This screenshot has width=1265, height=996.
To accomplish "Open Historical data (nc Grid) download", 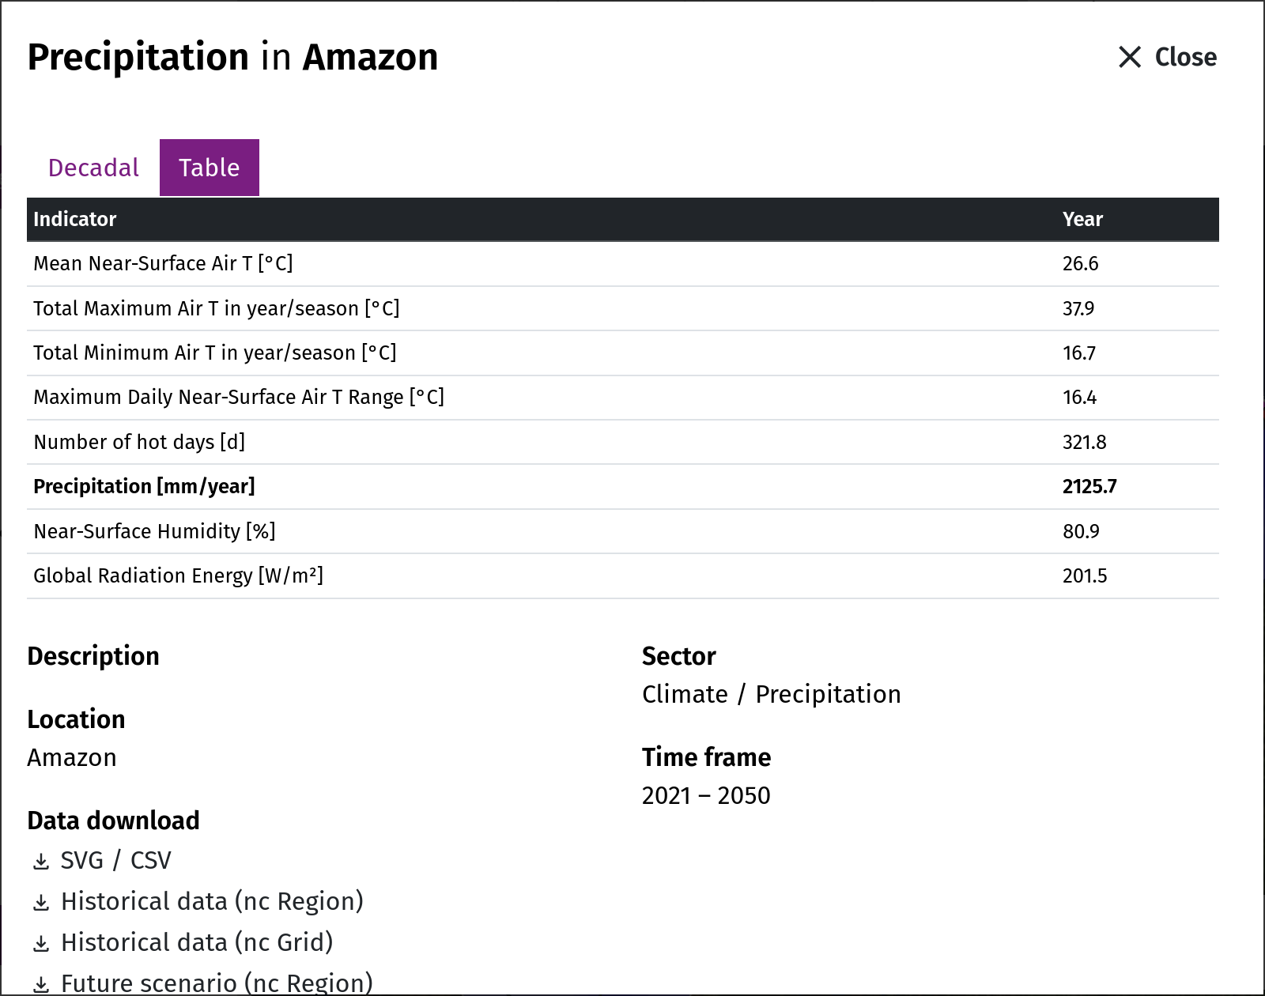I will click(197, 942).
